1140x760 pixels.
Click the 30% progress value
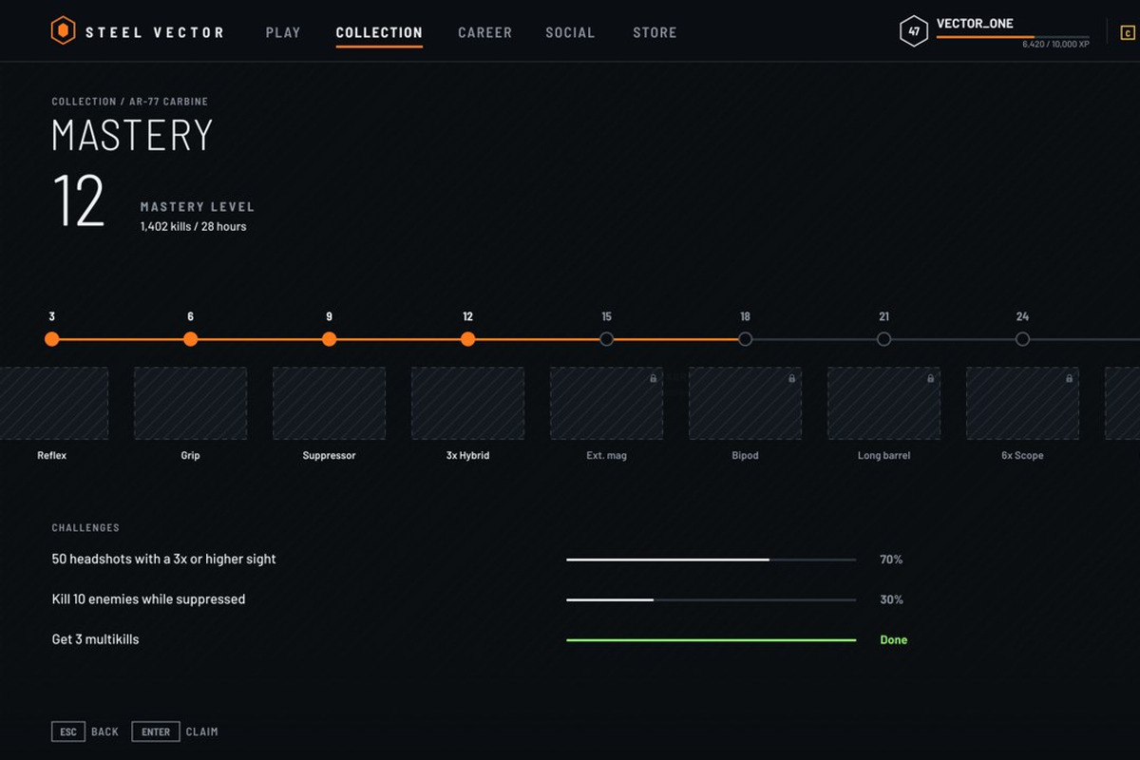(891, 599)
